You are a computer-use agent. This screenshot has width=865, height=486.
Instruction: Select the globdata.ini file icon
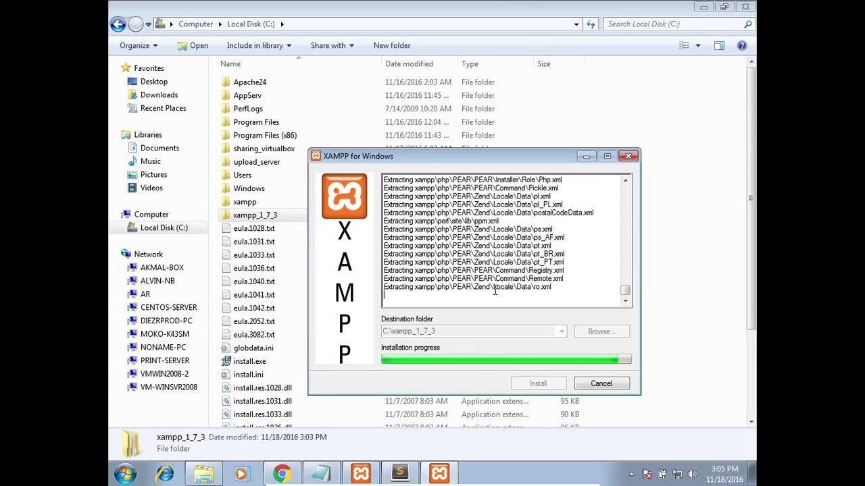tap(226, 348)
